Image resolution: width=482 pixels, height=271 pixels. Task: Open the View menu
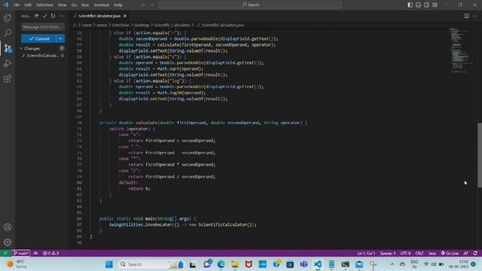62,5
